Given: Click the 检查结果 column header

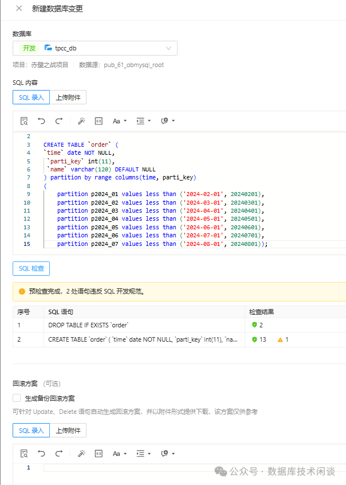Looking at the screenshot, I should (262, 312).
